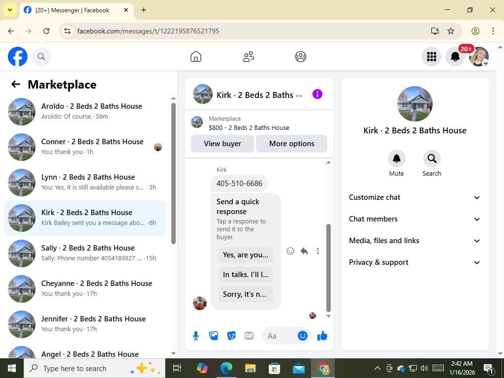Reload the page in Chrome
This screenshot has width=504, height=378.
point(46,31)
